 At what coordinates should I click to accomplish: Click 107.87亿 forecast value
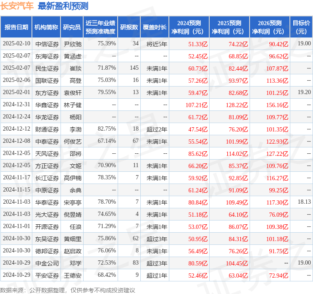coord(277,68)
